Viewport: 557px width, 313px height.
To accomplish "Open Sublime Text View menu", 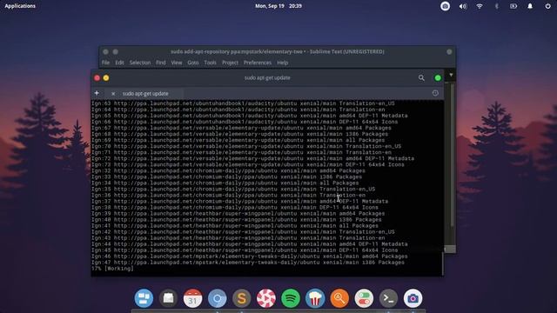I will click(x=177, y=63).
